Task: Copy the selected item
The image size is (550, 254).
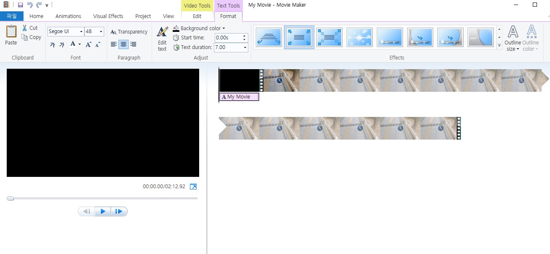Action: [32, 37]
